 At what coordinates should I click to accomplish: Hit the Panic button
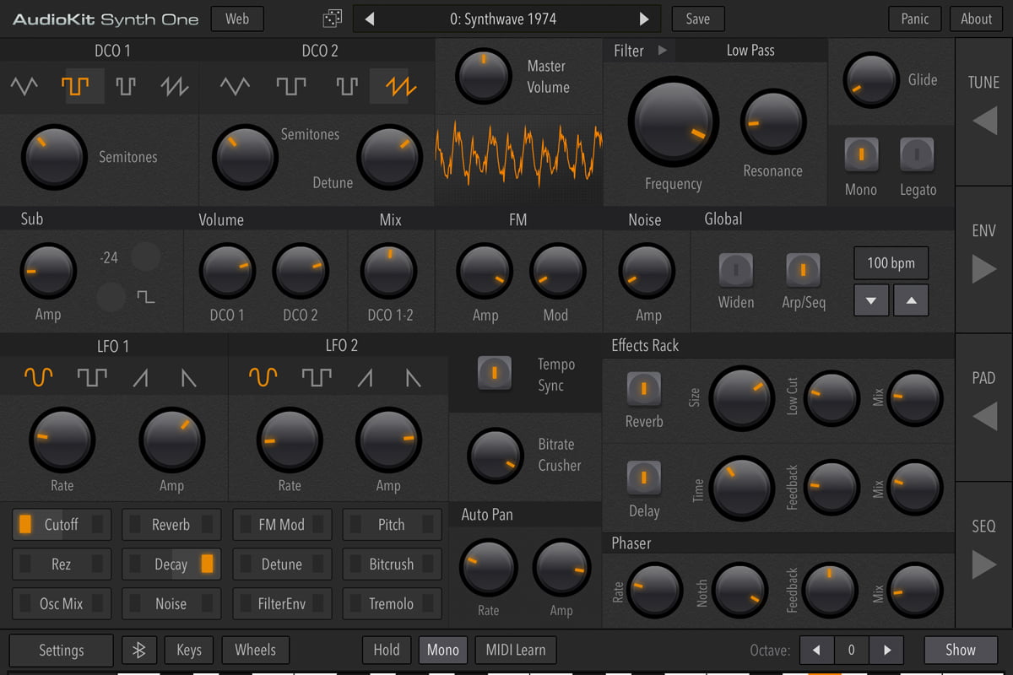(915, 19)
